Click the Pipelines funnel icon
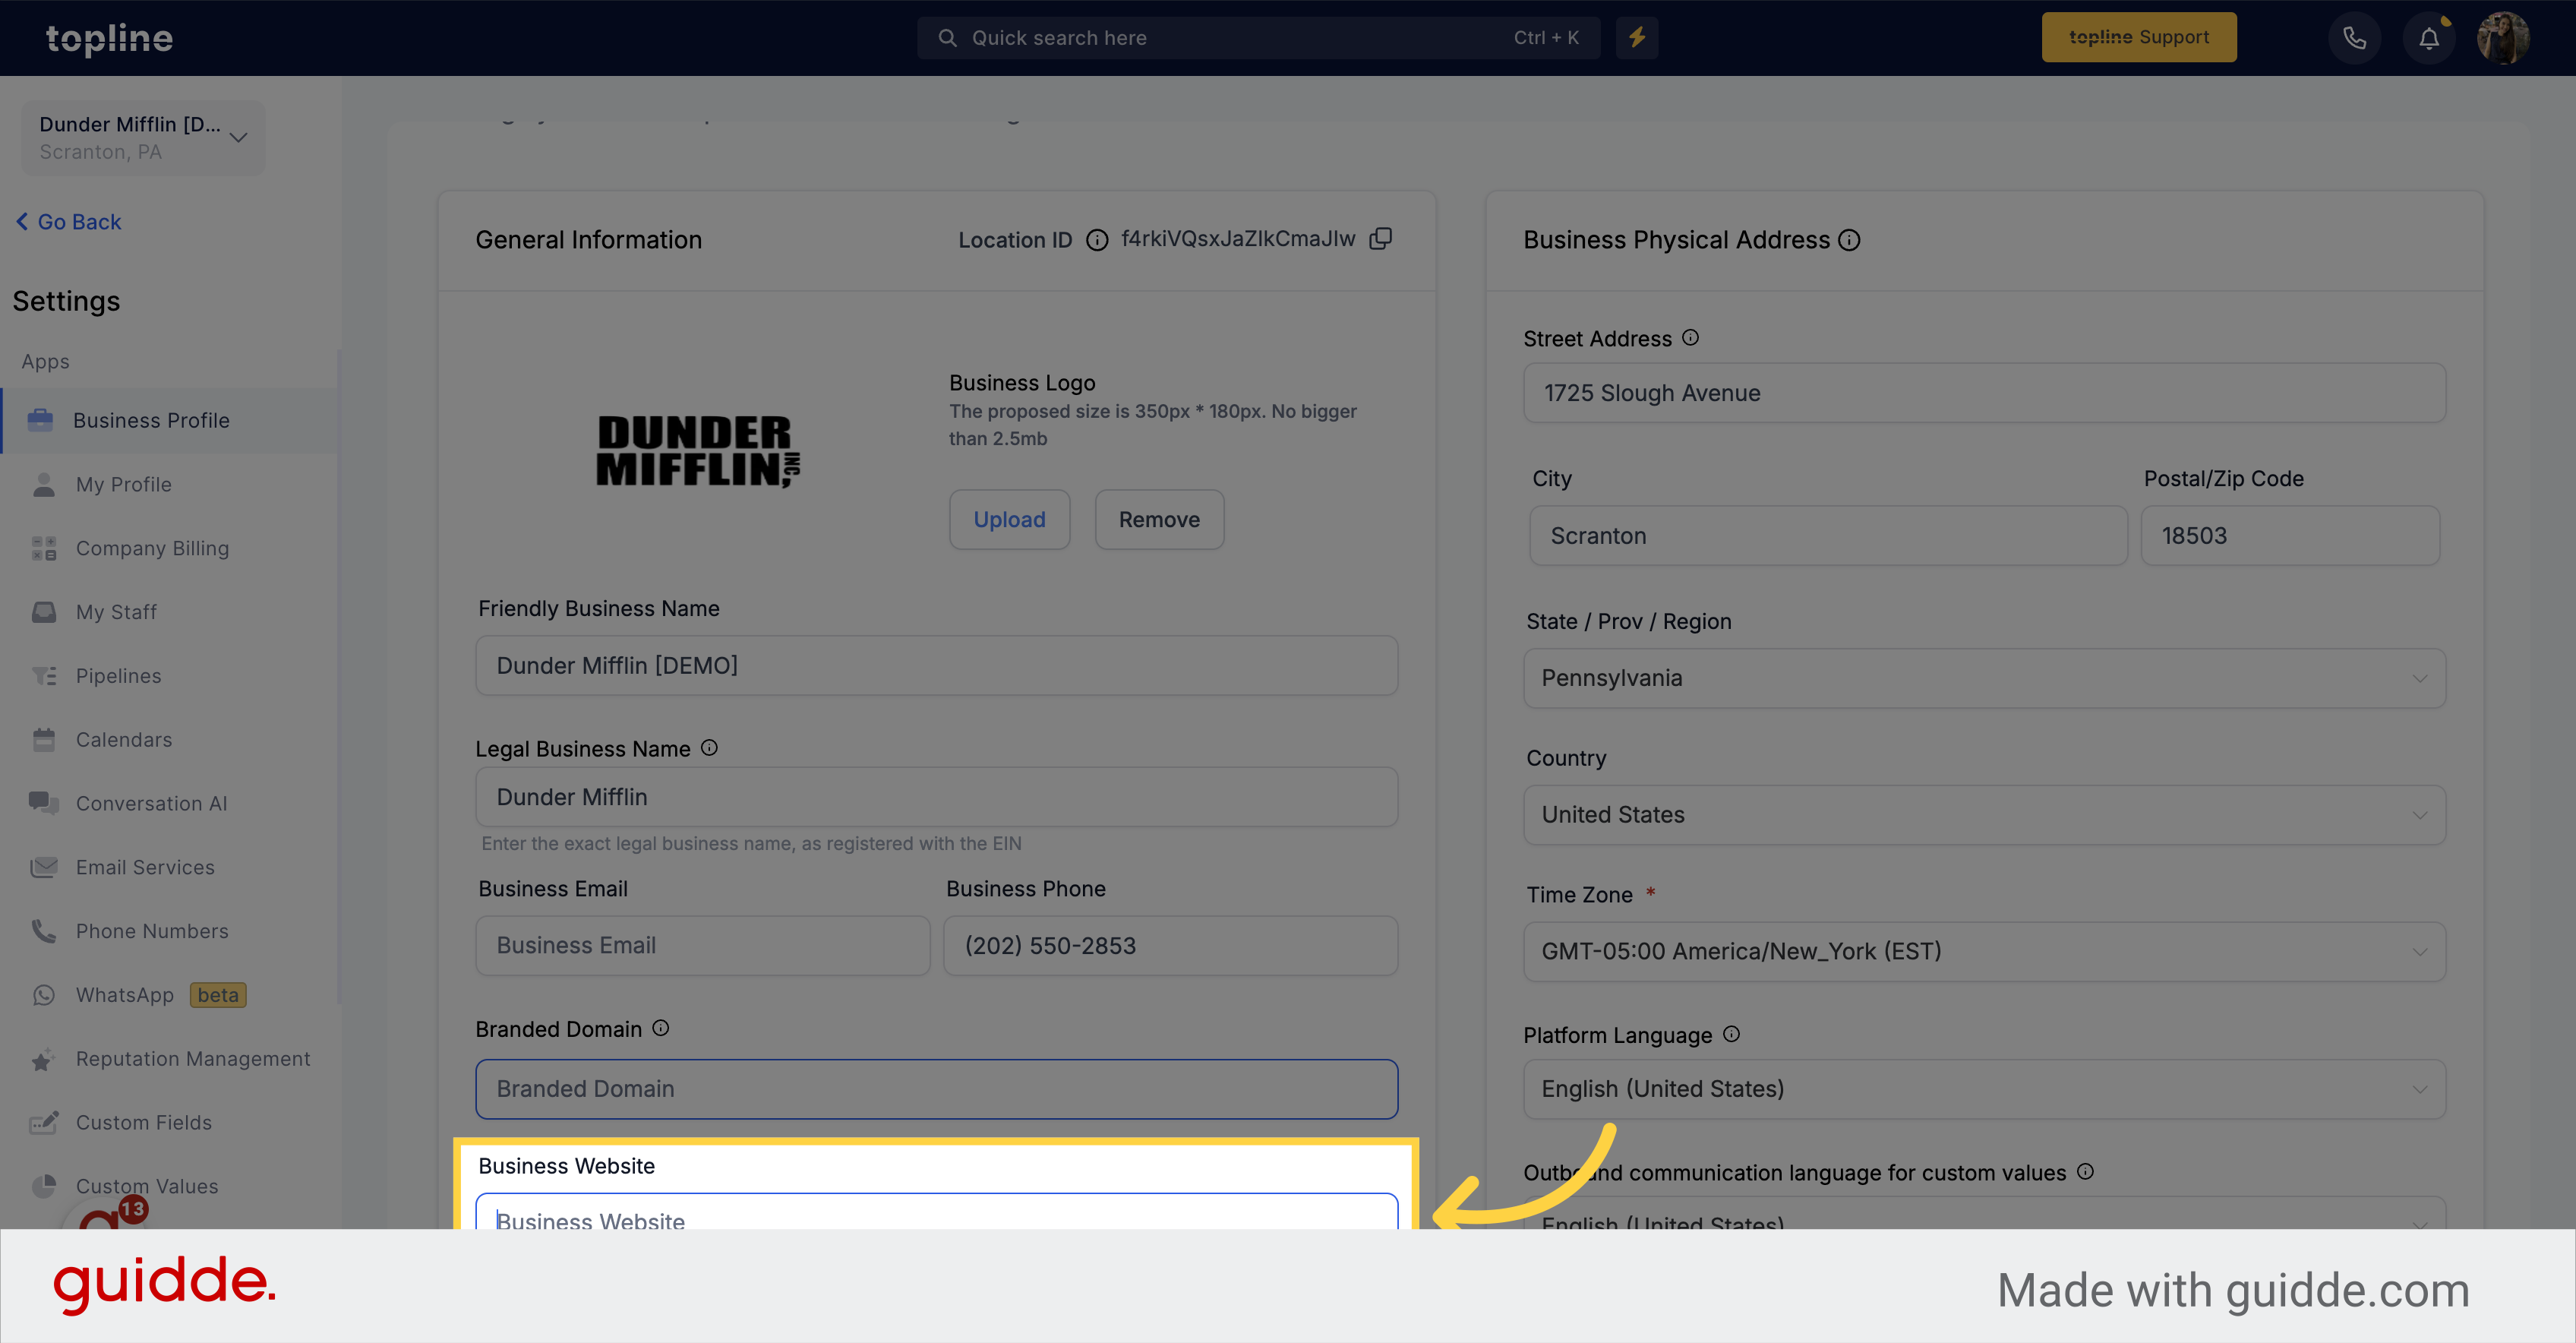Screen dimensions: 2576x1343 click(44, 676)
